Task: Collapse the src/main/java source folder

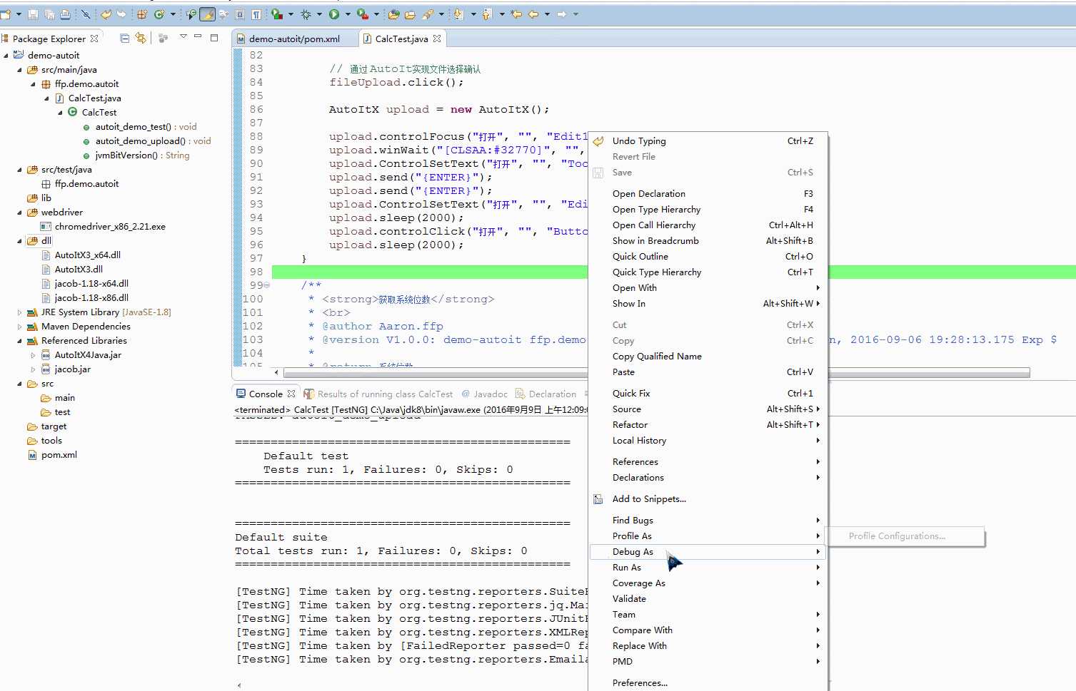Action: (19, 70)
